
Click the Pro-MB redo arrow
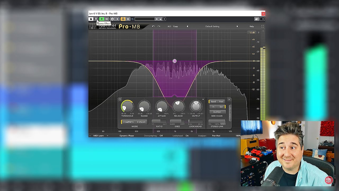click(x=159, y=26)
